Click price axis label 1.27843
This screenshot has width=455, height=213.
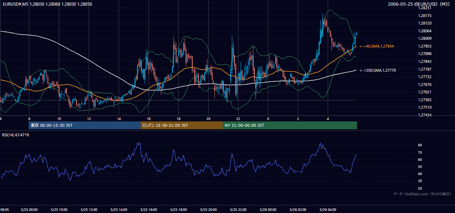[425, 61]
